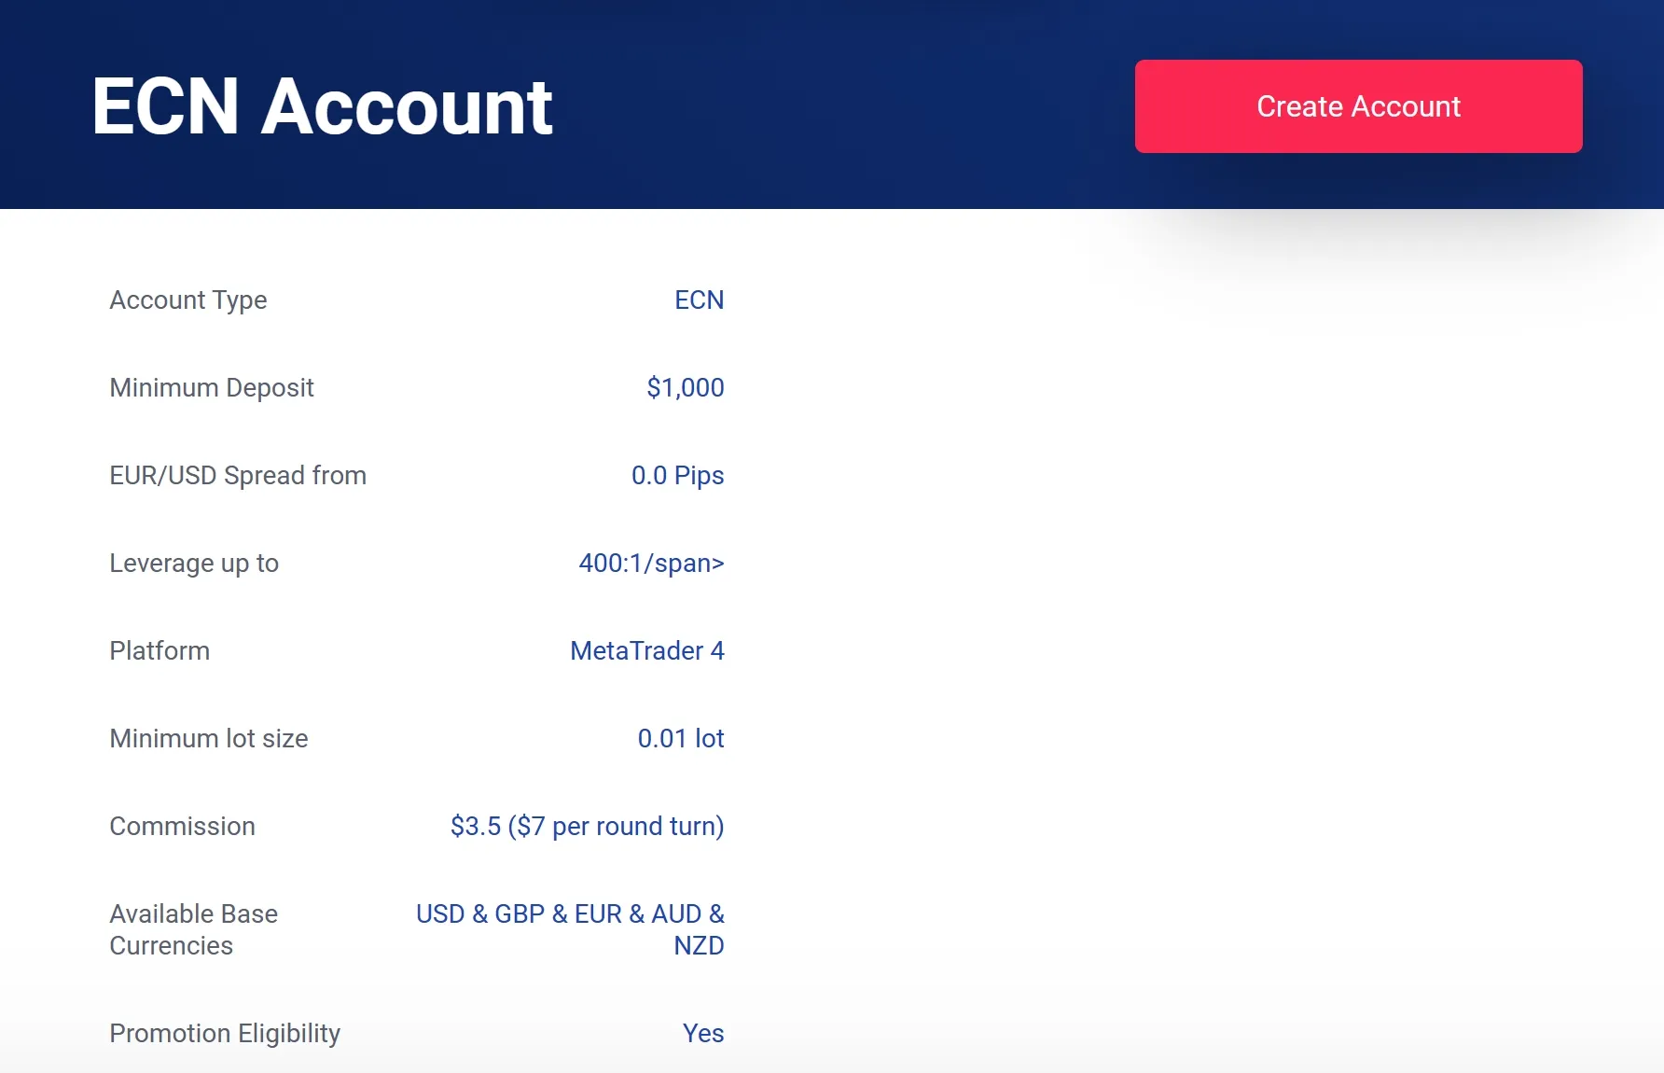Click the Account Type label
The width and height of the screenshot is (1664, 1073).
(x=188, y=300)
